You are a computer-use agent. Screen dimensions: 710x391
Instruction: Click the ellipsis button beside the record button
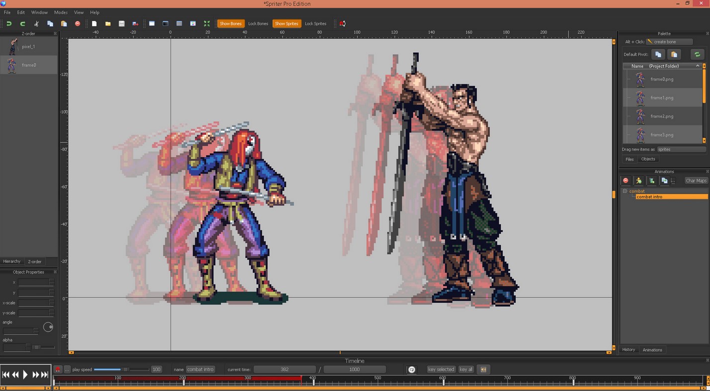pos(67,369)
